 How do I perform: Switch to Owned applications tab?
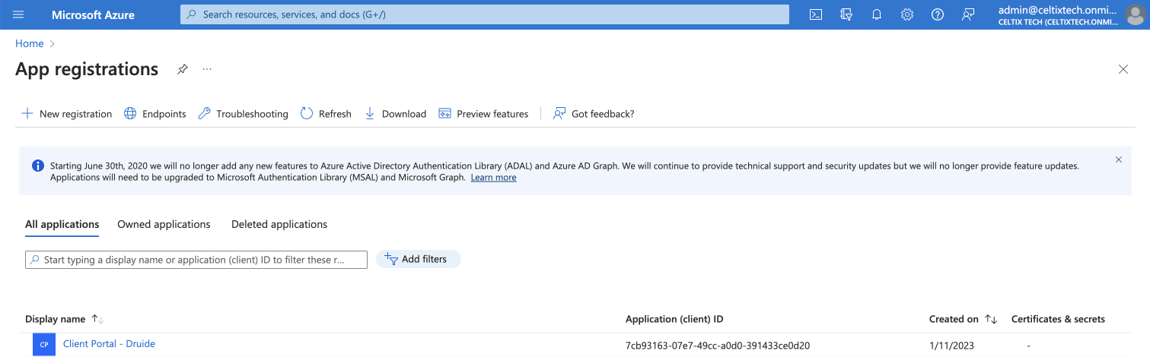point(164,224)
